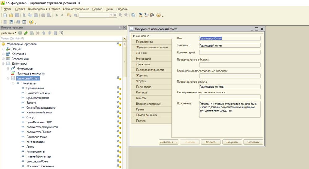This screenshot has width=309, height=169.
Task: Expand the Справочники tree node
Action: click(3, 59)
